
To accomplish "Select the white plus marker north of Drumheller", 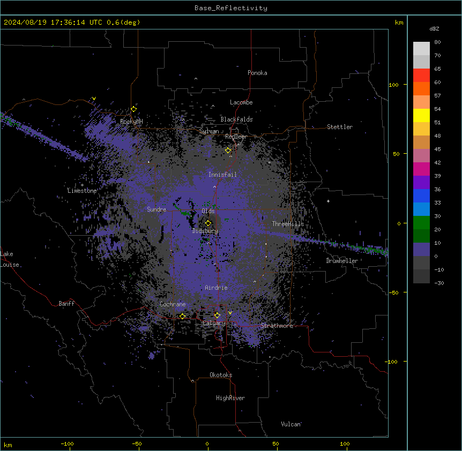I will (x=328, y=201).
